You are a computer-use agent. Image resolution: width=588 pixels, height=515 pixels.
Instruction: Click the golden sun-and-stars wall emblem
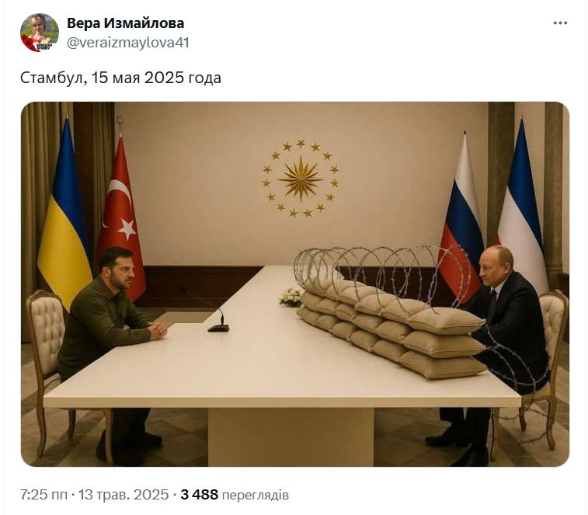click(301, 178)
